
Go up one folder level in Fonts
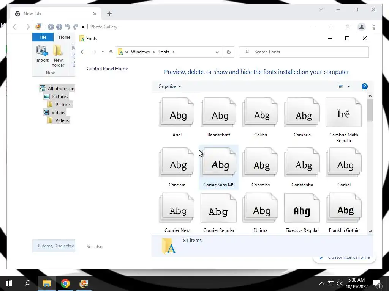click(111, 52)
